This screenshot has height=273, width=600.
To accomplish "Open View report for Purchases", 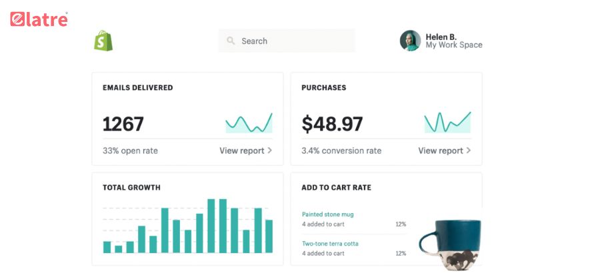I will 441,150.
